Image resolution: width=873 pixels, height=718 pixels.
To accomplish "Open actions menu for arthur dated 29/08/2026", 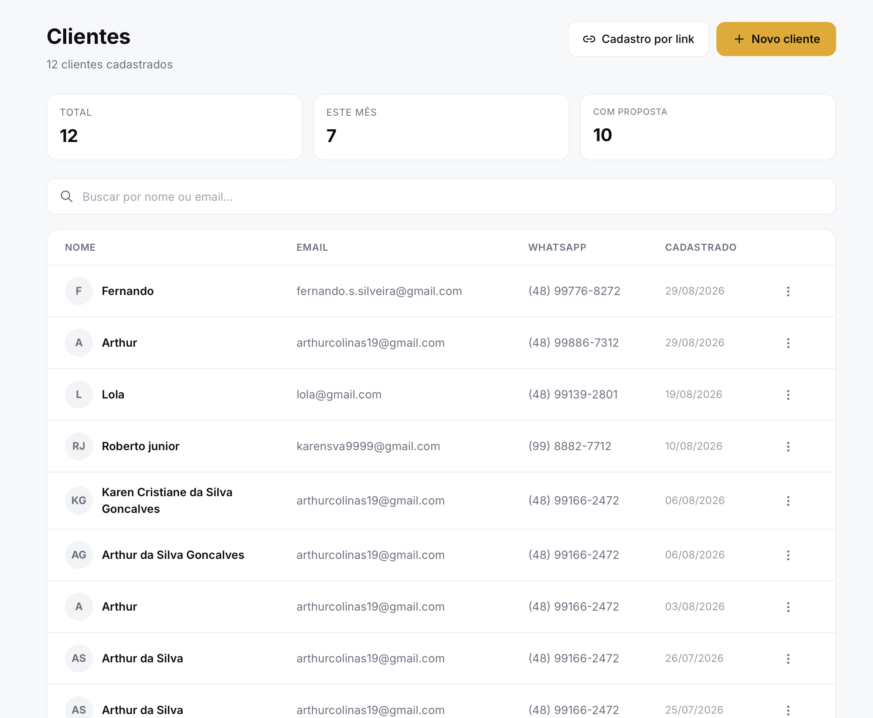I will pyautogui.click(x=788, y=343).
